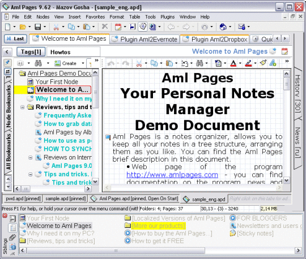Click the Copy icon in main toolbar
Screen dimensions: 306x259
coord(71,27)
